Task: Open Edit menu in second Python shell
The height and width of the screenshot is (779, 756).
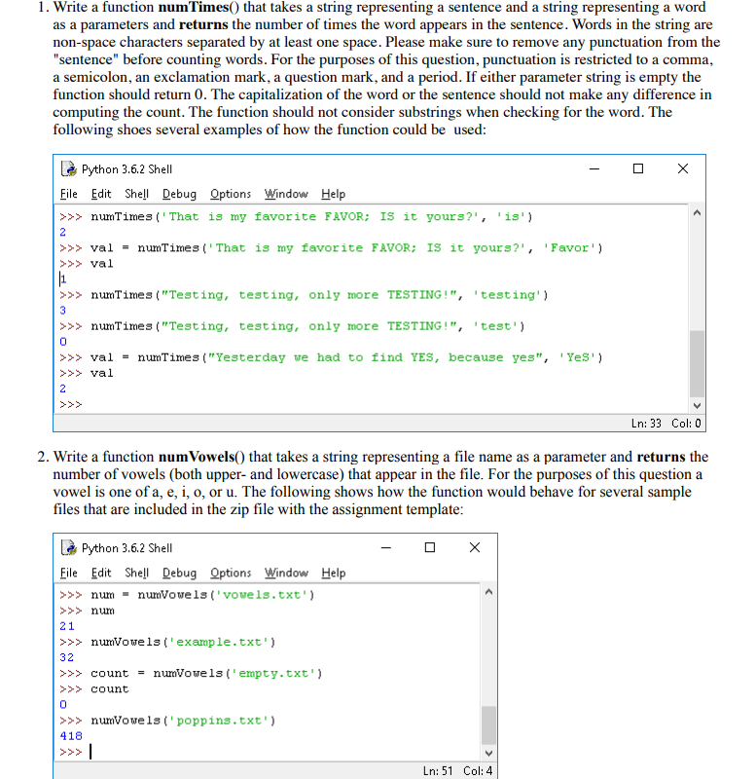Action: click(x=101, y=573)
